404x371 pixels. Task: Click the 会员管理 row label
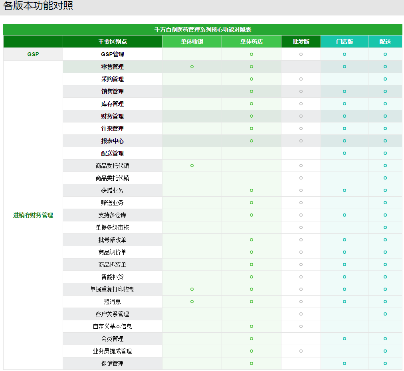click(112, 339)
